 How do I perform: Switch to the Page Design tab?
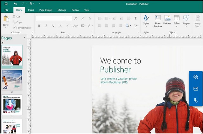(46, 10)
